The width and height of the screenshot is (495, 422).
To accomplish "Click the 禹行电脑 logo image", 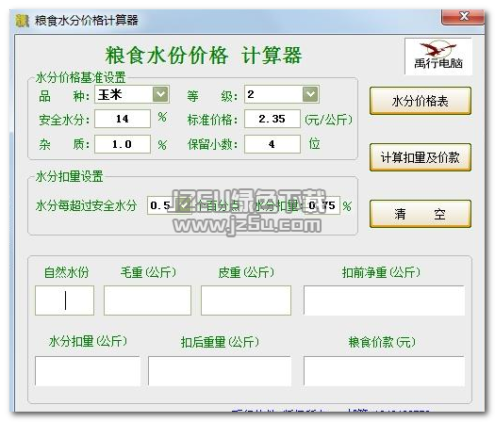I will 438,57.
